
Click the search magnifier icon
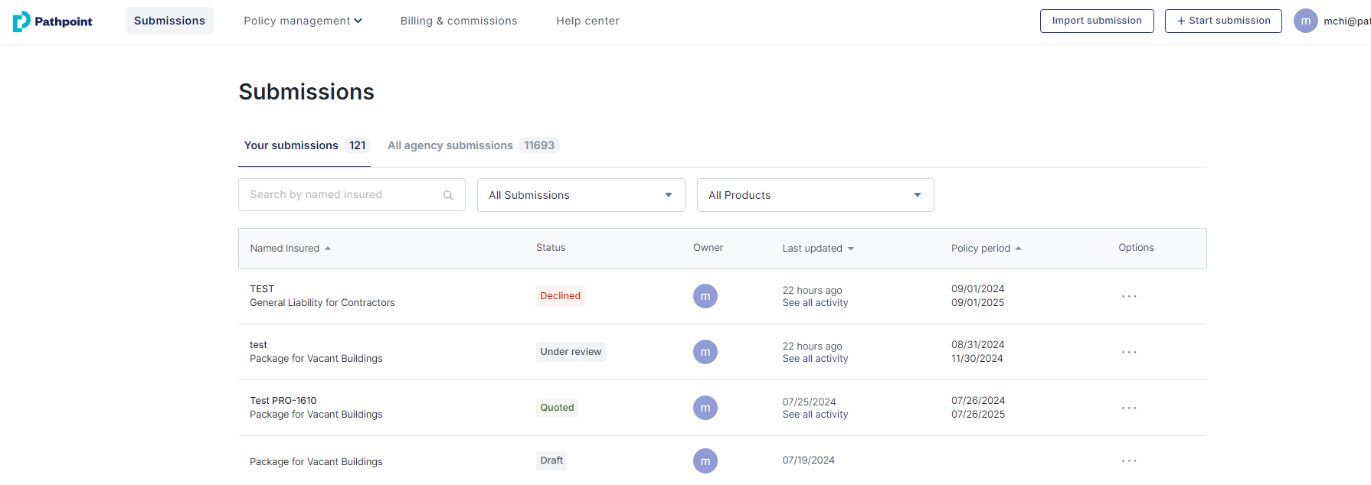(x=448, y=195)
